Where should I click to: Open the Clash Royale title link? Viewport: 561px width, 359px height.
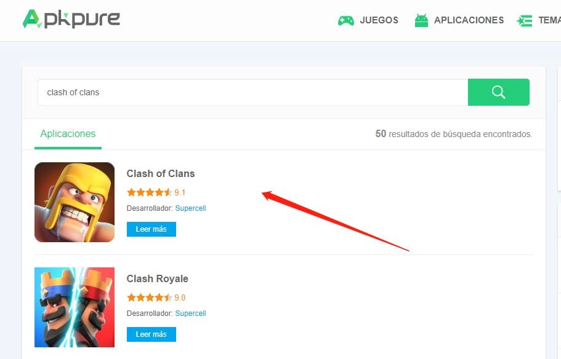click(x=158, y=278)
